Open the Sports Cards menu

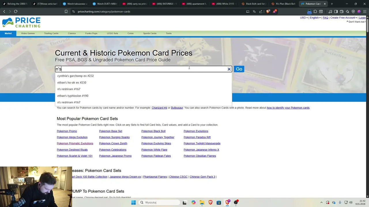coord(150,33)
